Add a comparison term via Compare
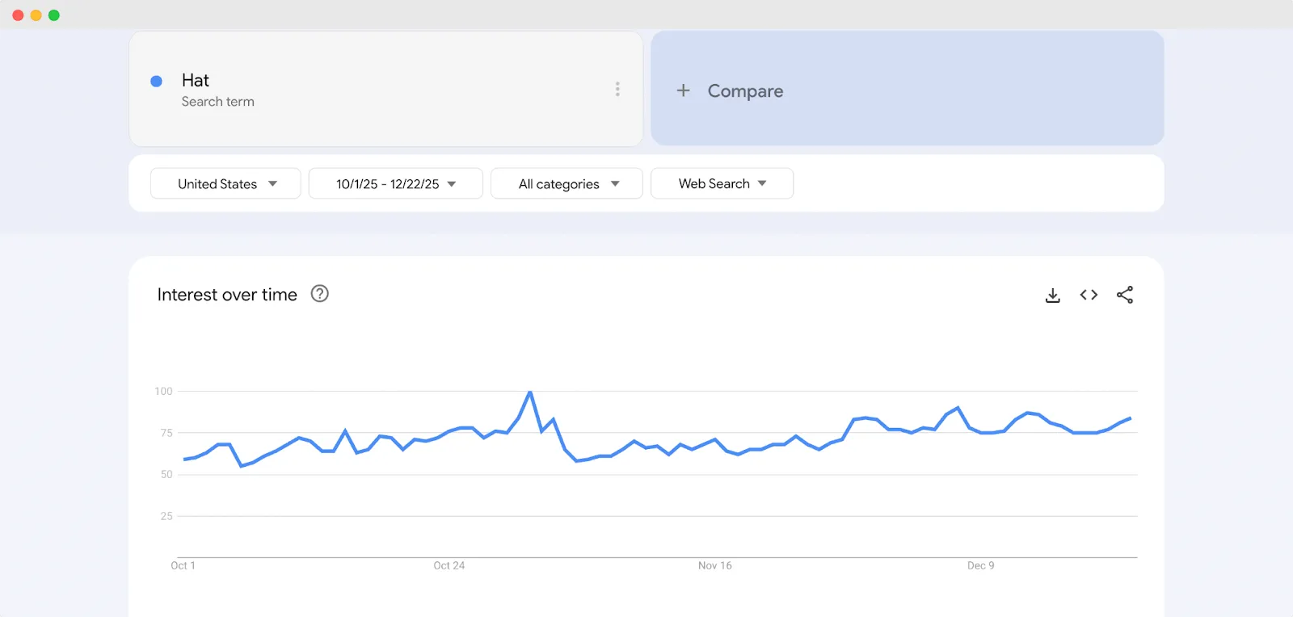This screenshot has width=1293, height=617. click(908, 89)
